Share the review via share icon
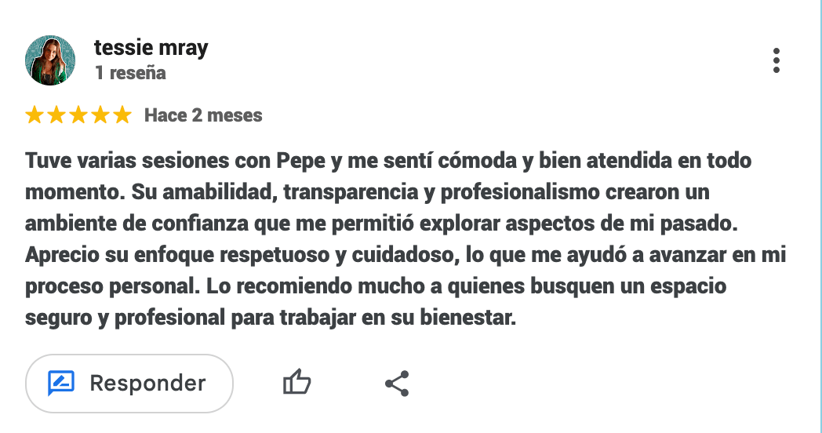 click(x=397, y=384)
